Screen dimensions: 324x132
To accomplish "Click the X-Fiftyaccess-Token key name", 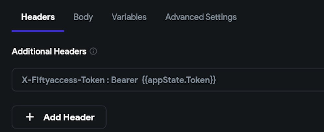I will click(x=63, y=80).
